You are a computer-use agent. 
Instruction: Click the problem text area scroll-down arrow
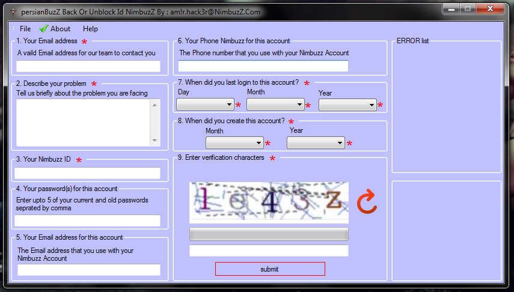coord(155,141)
